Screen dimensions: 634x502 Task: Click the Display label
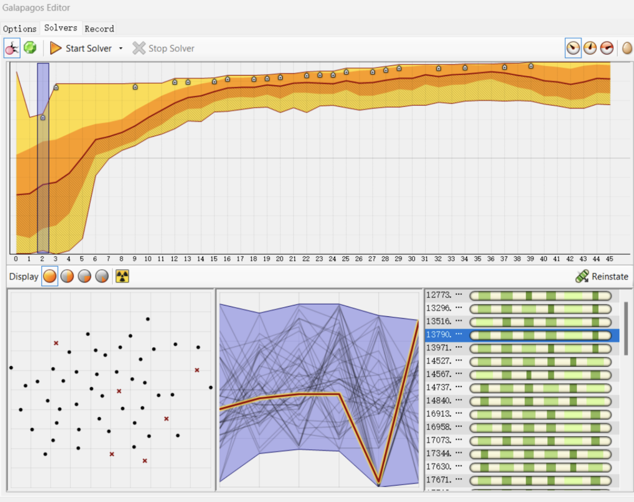pos(24,277)
